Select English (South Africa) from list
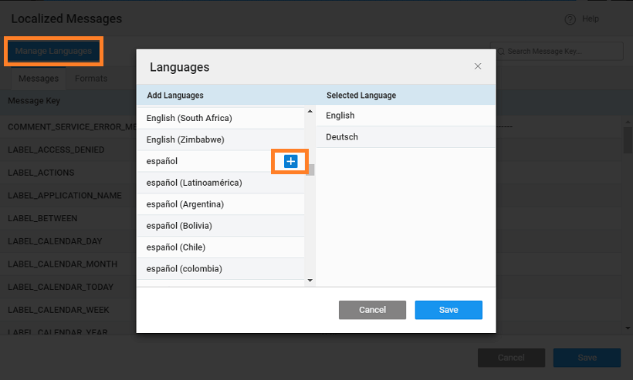 pos(189,118)
